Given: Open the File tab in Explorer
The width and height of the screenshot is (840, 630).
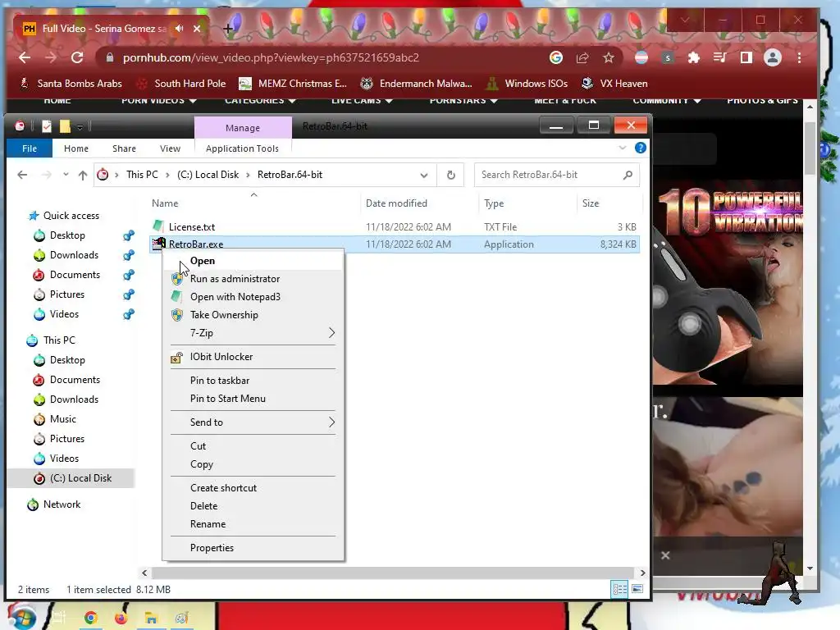Looking at the screenshot, I should (30, 148).
